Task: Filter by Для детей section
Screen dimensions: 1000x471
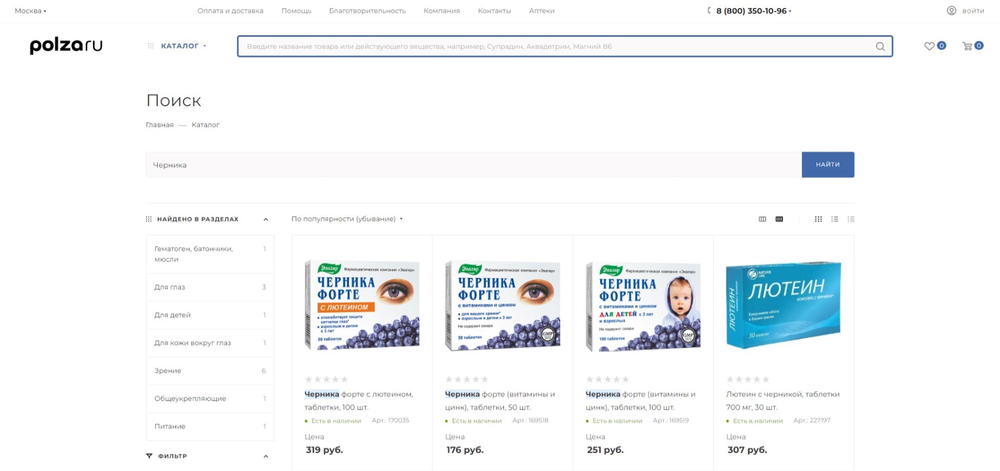Action: [210, 315]
